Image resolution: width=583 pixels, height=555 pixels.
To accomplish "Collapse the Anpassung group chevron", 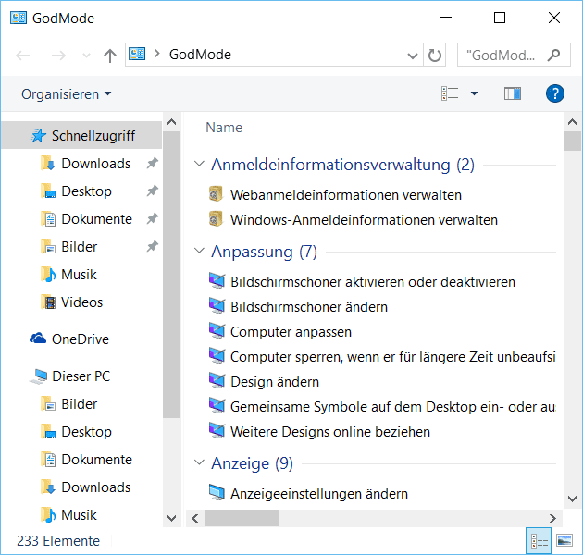I will (x=199, y=252).
